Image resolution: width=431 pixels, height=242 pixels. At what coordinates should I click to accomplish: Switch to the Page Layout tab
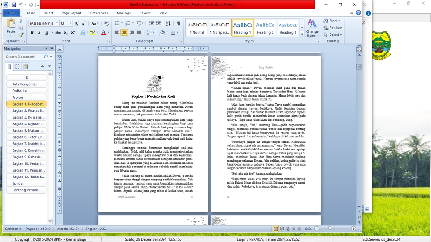(x=71, y=13)
